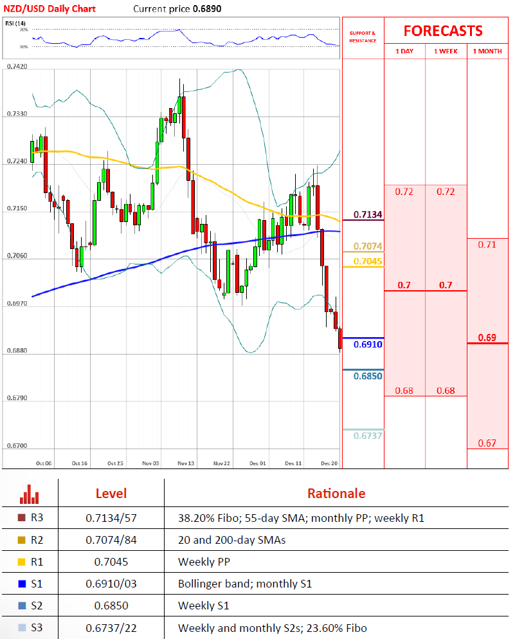Select the 0.6910 support level label
This screenshot has height=639, width=515.
pos(366,345)
